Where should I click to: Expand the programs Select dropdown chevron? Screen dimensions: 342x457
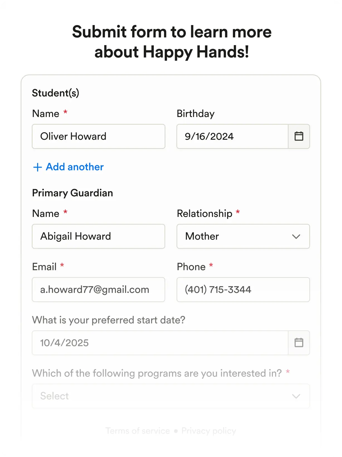[296, 396]
